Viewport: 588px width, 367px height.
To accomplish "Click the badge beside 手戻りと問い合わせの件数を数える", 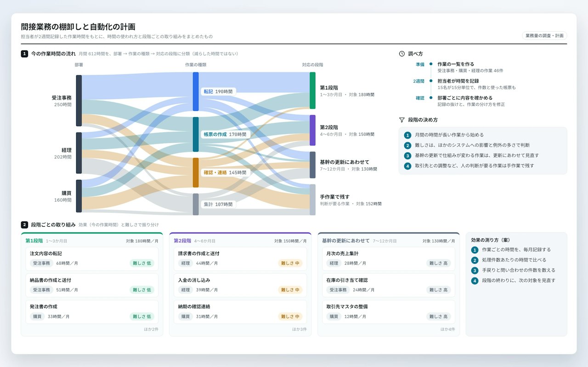I will tap(475, 270).
